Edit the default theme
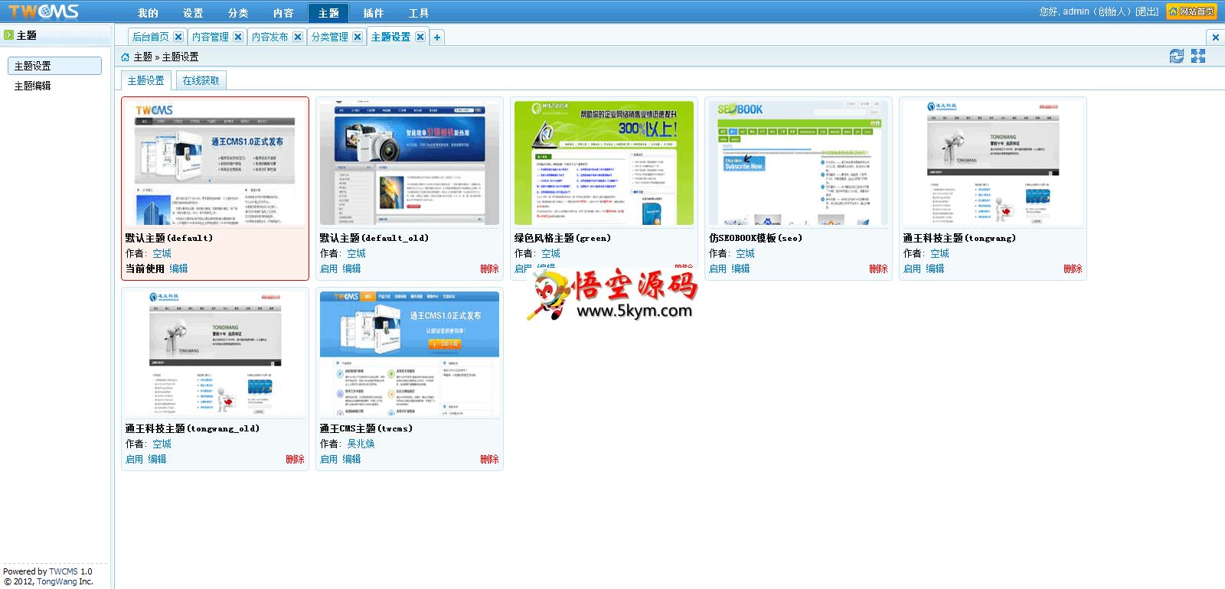The height and width of the screenshot is (589, 1225). (x=178, y=268)
